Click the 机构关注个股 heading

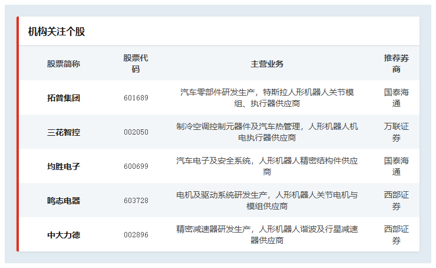(x=57, y=31)
